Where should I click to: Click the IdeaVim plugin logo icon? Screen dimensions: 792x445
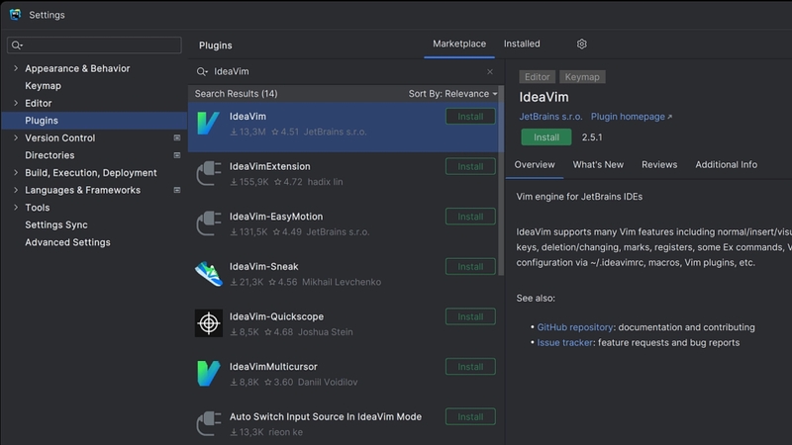pyautogui.click(x=209, y=124)
